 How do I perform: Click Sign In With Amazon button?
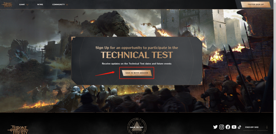tap(137, 73)
